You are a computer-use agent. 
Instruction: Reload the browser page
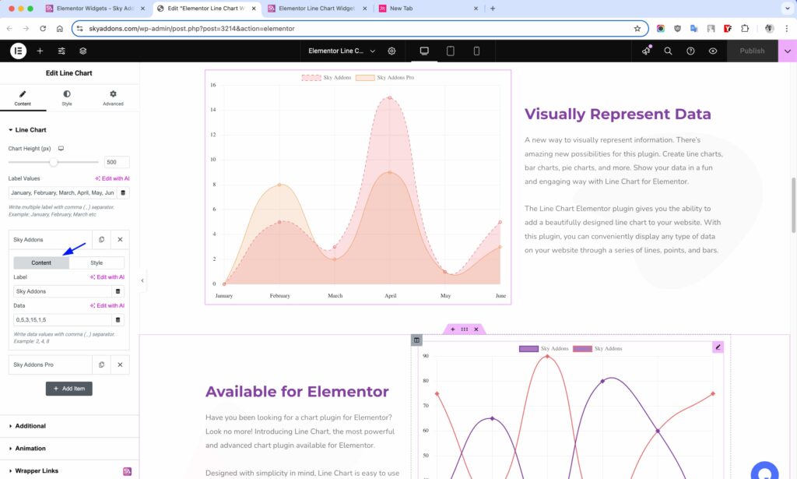43,29
